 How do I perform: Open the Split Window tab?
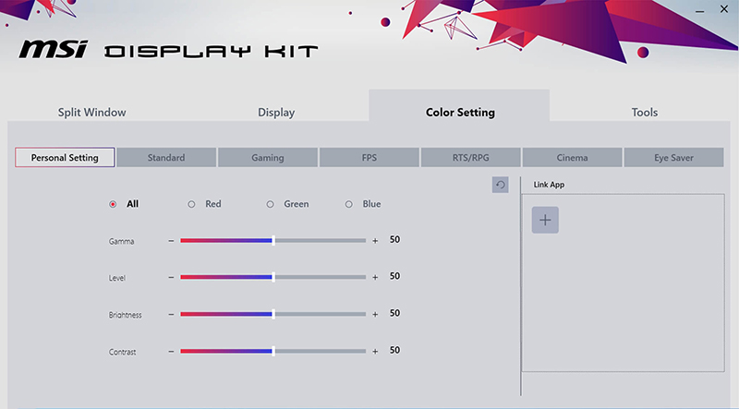click(x=91, y=112)
